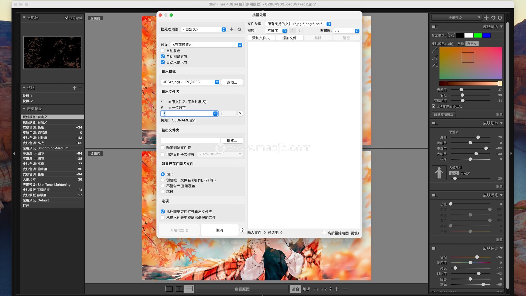This screenshot has width=526, height=296.
Task: Uncheck 批处理结束后打开输出文件夹
Action: [163, 212]
